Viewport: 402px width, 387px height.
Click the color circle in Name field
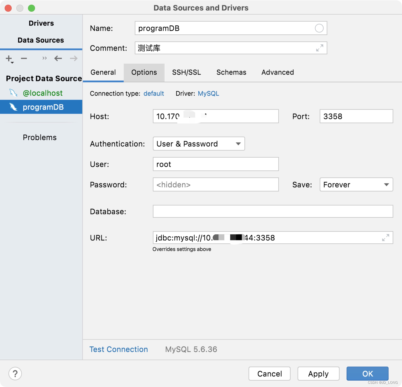tap(319, 28)
